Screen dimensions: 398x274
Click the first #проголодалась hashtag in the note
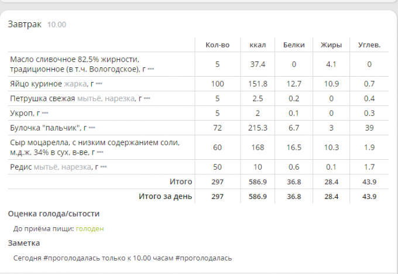[71, 258]
